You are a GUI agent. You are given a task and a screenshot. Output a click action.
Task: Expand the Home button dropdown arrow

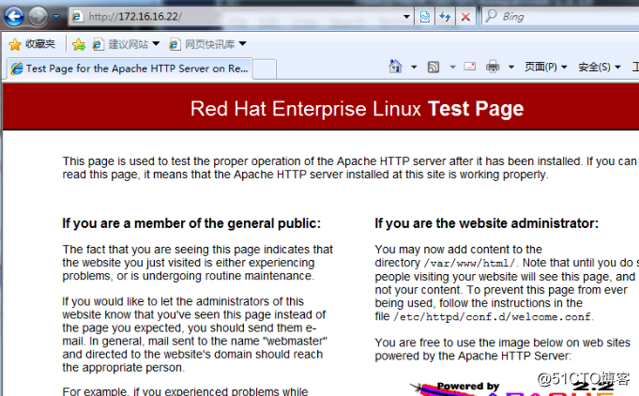[x=414, y=67]
